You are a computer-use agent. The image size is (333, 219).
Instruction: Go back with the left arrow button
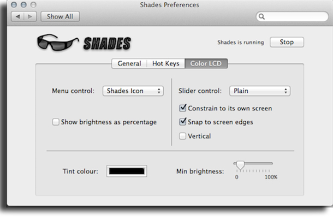17,16
